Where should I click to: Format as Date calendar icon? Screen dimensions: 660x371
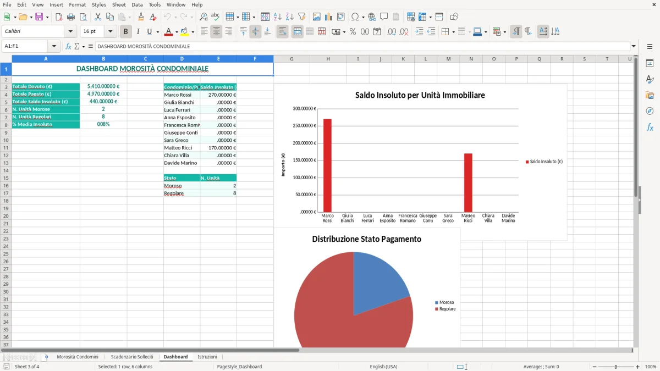point(377,32)
